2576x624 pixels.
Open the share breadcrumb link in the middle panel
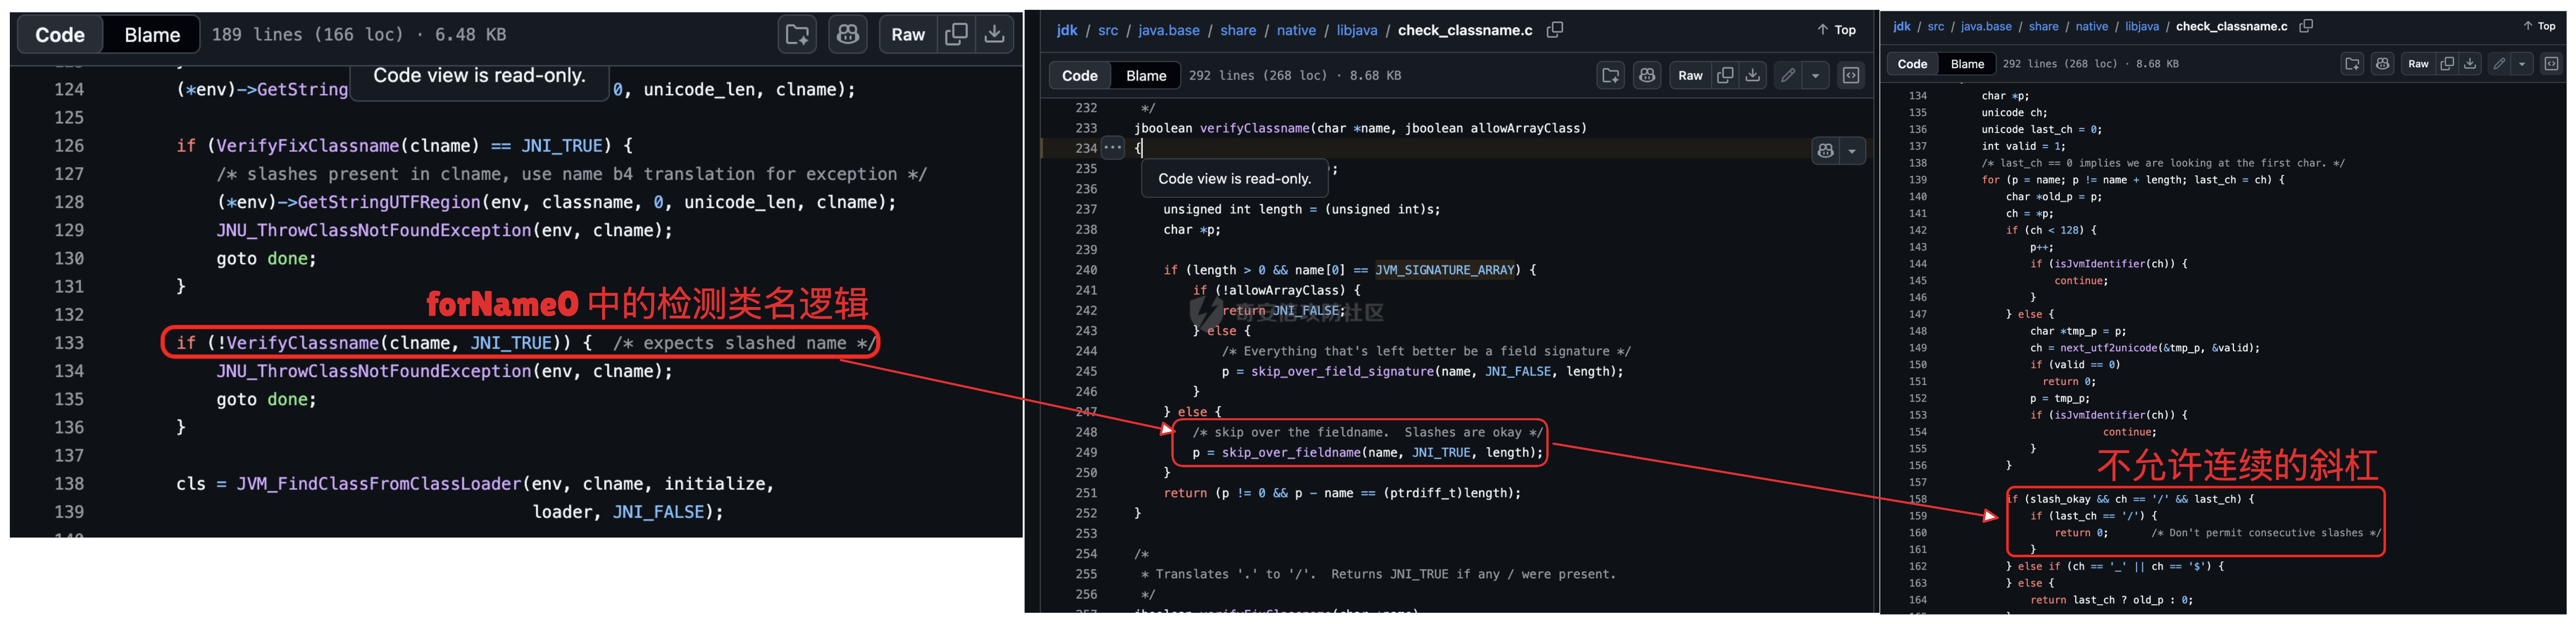(1238, 30)
